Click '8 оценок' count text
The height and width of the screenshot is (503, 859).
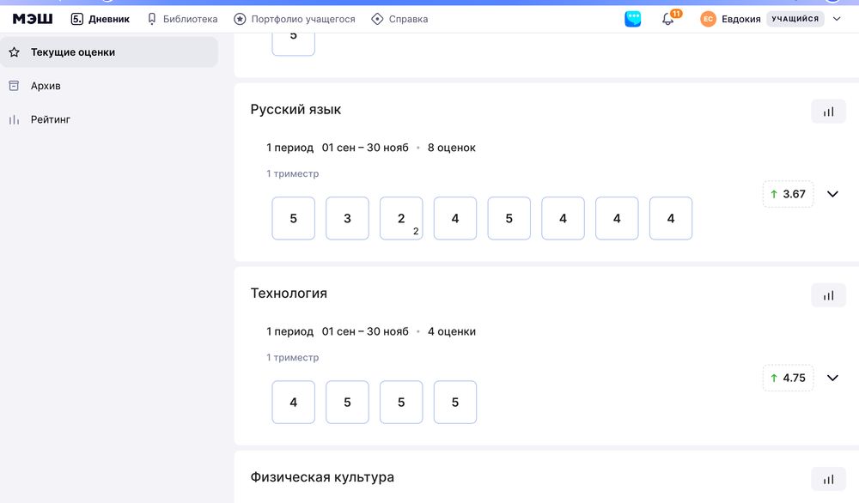(x=452, y=148)
